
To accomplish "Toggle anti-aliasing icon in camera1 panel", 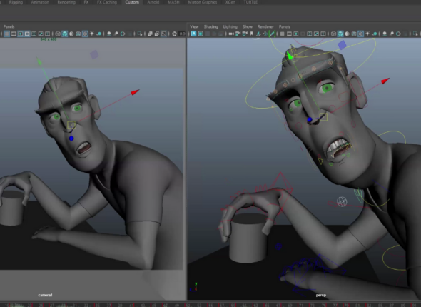I will click(x=123, y=34).
